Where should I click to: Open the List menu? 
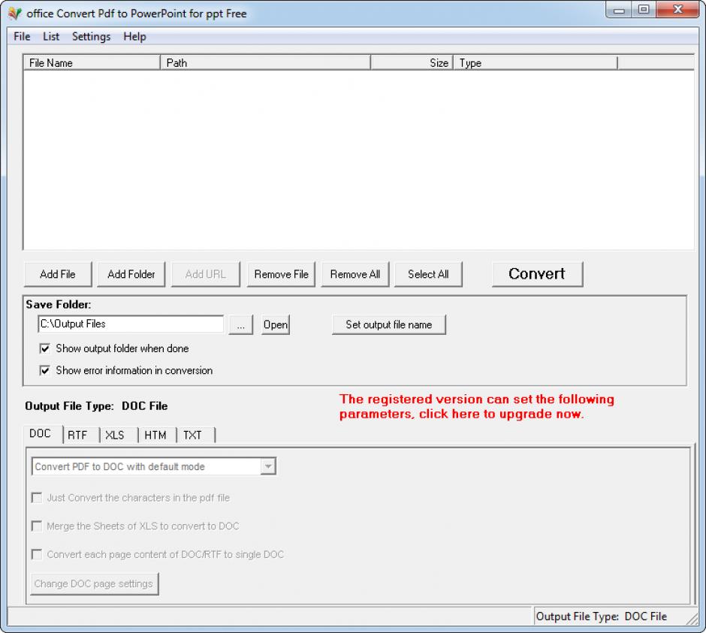tap(51, 37)
